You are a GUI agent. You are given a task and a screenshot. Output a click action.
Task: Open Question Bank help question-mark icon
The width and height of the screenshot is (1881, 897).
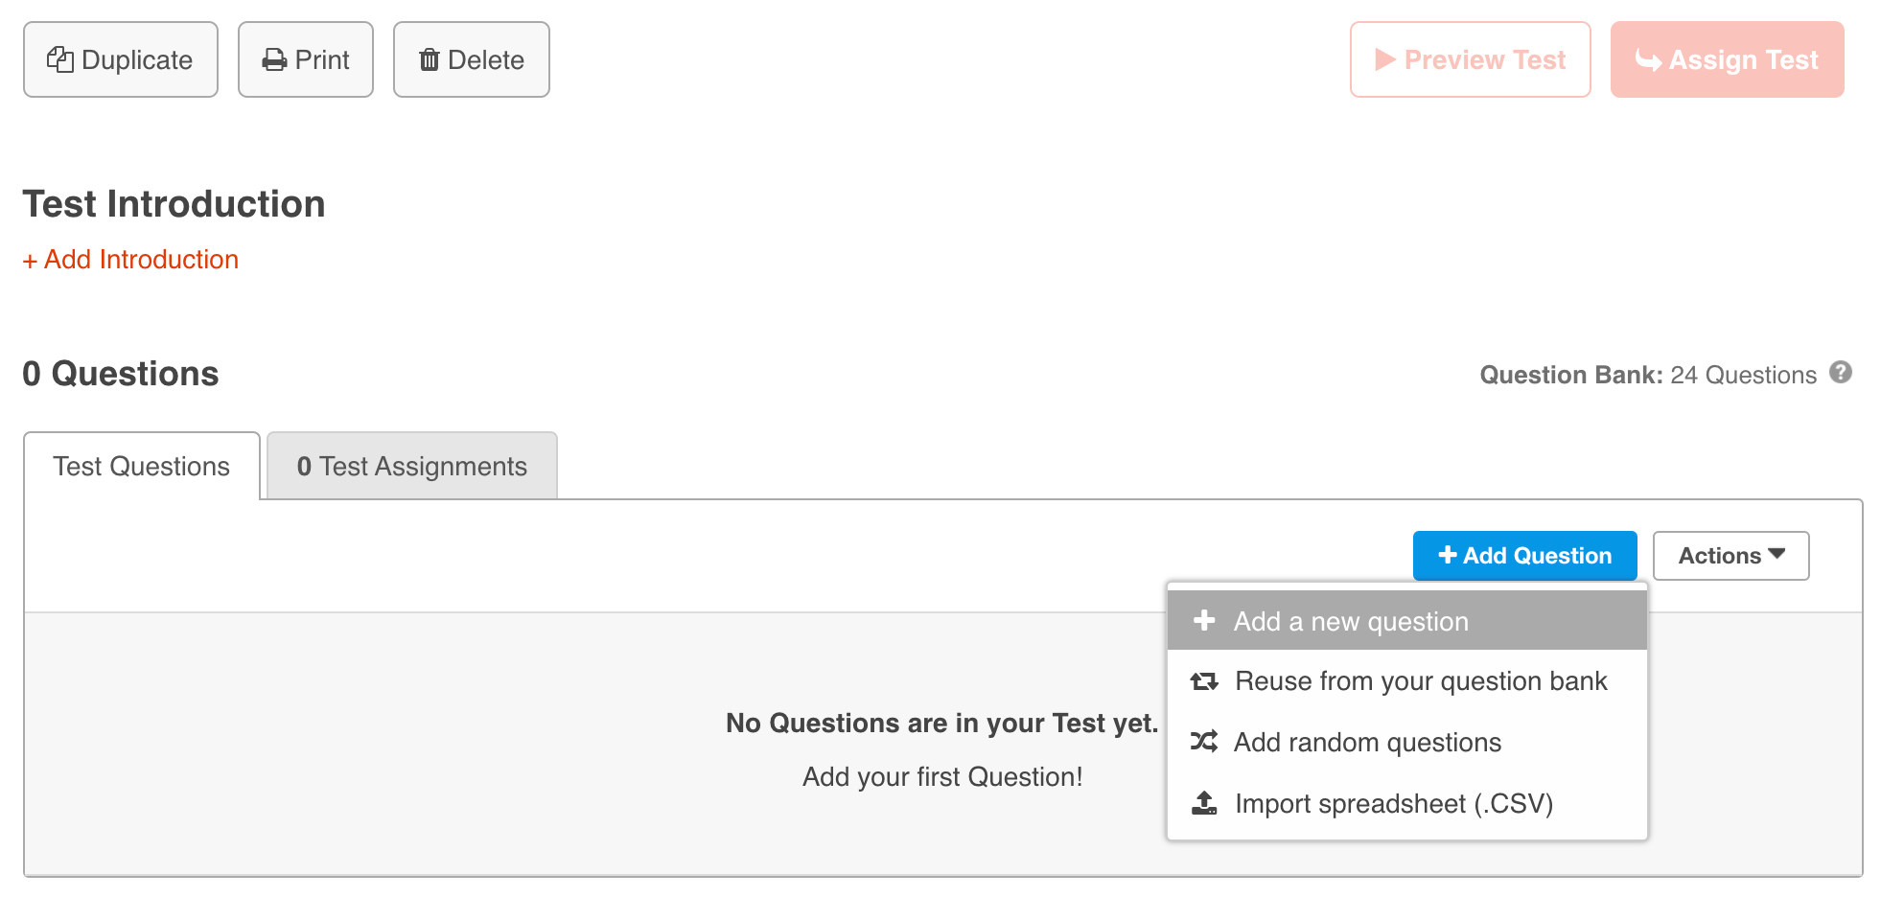(1841, 373)
